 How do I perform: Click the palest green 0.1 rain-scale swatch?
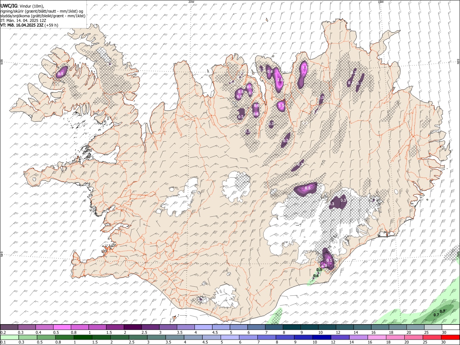(x=10, y=337)
